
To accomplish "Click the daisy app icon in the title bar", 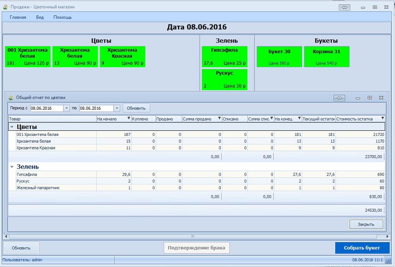I will pyautogui.click(x=5, y=7).
